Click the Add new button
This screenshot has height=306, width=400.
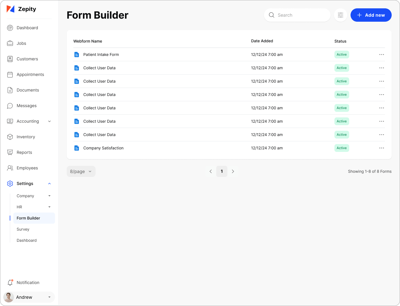371,15
